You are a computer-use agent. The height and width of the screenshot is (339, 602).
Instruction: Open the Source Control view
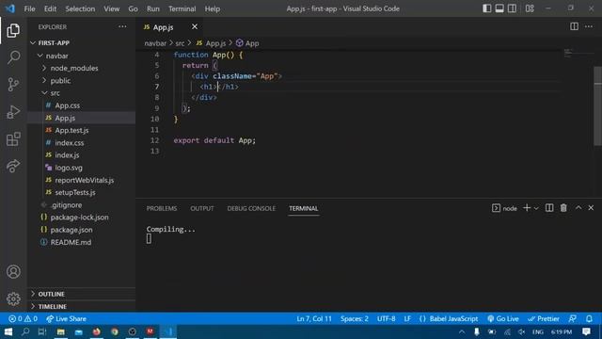tap(13, 85)
